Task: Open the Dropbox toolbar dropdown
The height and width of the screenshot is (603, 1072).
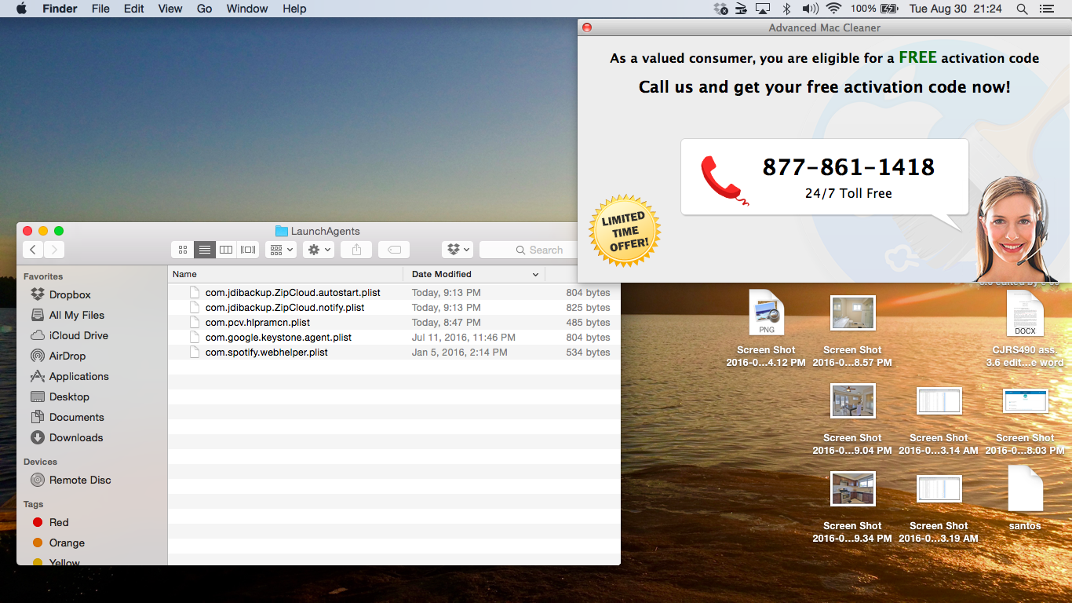Action: [x=458, y=250]
